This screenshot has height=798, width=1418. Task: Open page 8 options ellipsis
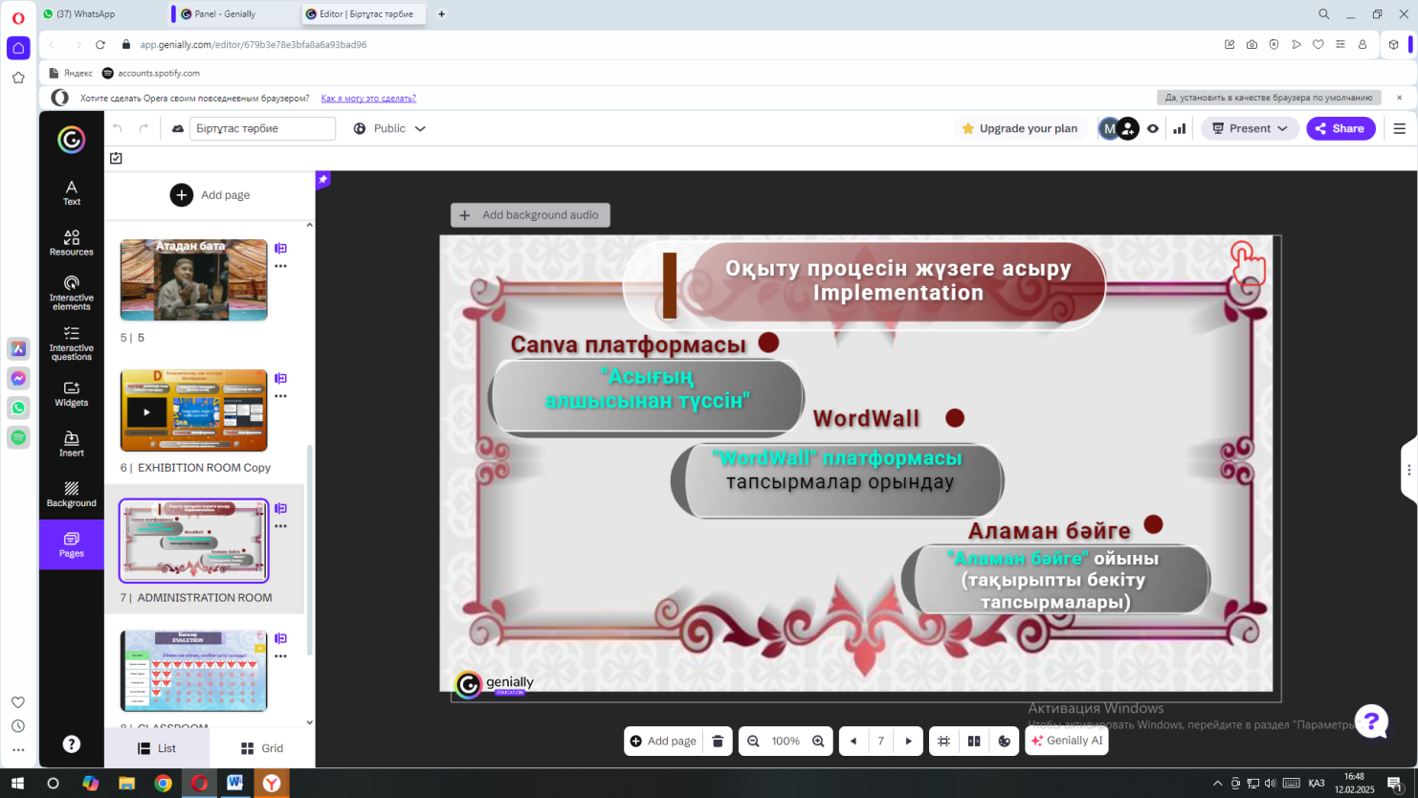280,656
